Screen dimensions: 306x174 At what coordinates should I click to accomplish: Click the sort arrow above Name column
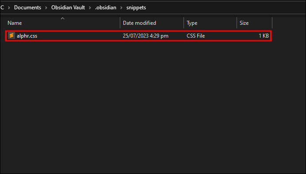(62, 19)
